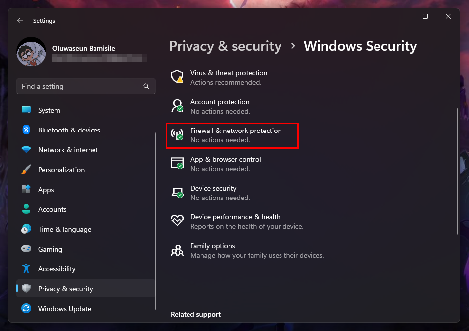Image resolution: width=469 pixels, height=331 pixels.
Task: Open System settings category
Action: click(x=86, y=110)
